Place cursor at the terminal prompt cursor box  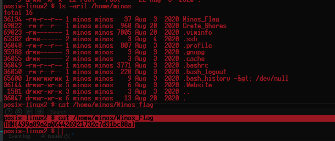[60, 131]
